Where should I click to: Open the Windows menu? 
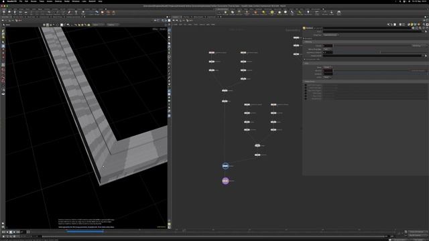click(x=76, y=1)
